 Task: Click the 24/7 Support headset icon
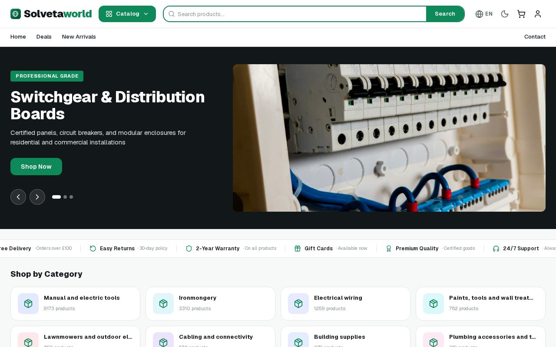(496, 249)
